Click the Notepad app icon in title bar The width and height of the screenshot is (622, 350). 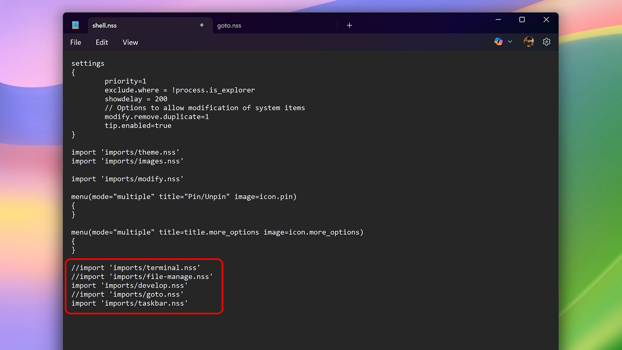tap(75, 25)
